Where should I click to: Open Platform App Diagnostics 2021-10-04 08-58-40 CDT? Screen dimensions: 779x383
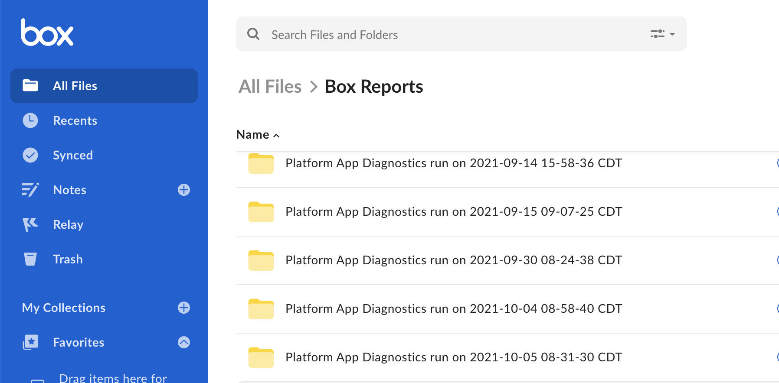[454, 309]
